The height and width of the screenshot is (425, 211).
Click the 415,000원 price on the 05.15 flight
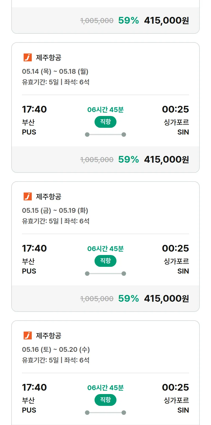(166, 299)
